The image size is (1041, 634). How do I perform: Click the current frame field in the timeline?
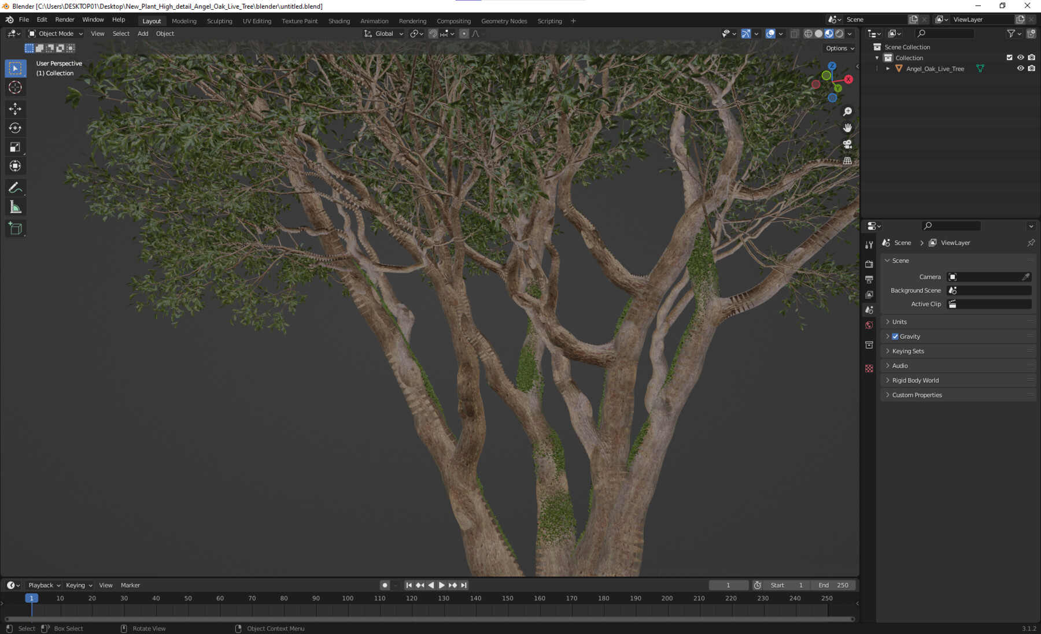point(728,585)
